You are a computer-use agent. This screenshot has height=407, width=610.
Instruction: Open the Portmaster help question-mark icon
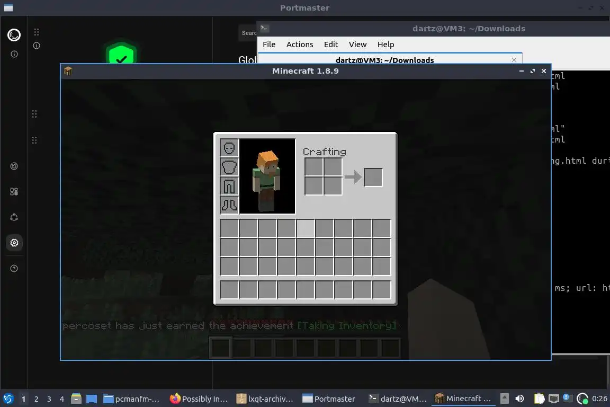pyautogui.click(x=14, y=268)
